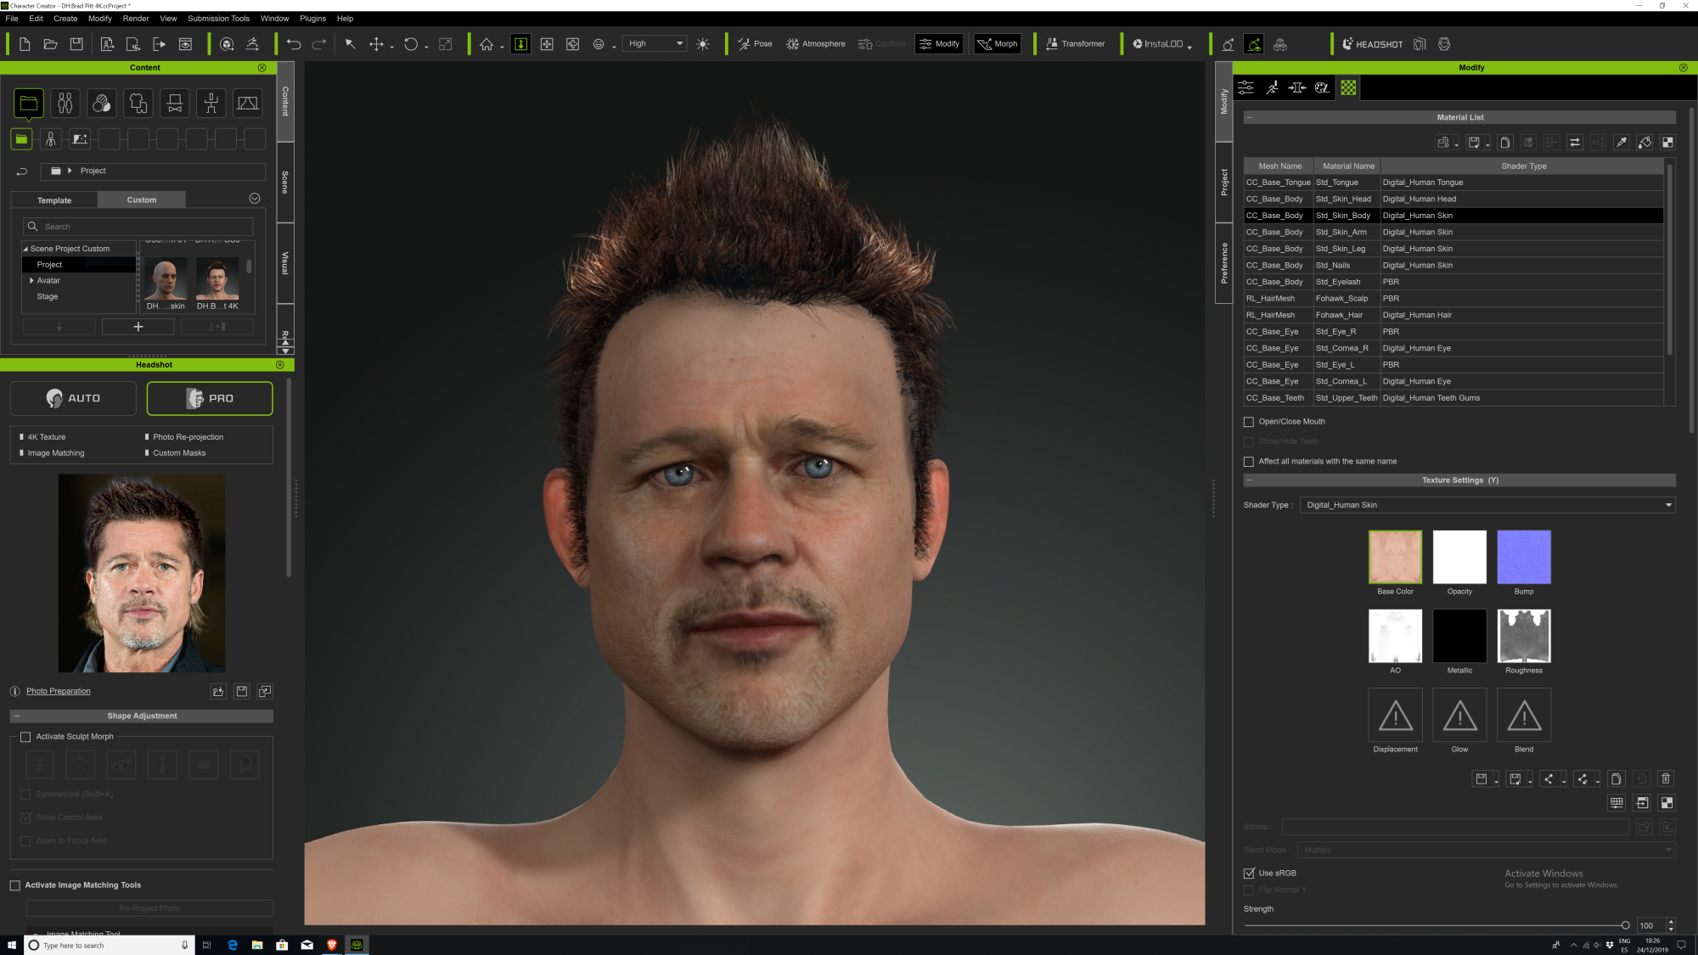Open the Headshot plugin button
The width and height of the screenshot is (1698, 955).
(x=1372, y=44)
